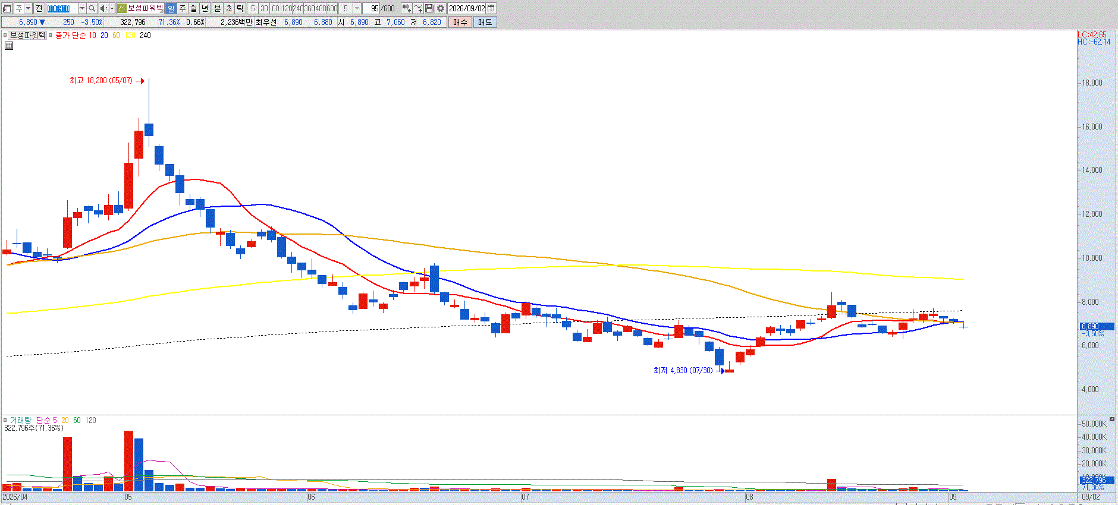Click the 매수 buy button
This screenshot has width=1118, height=505.
point(460,22)
